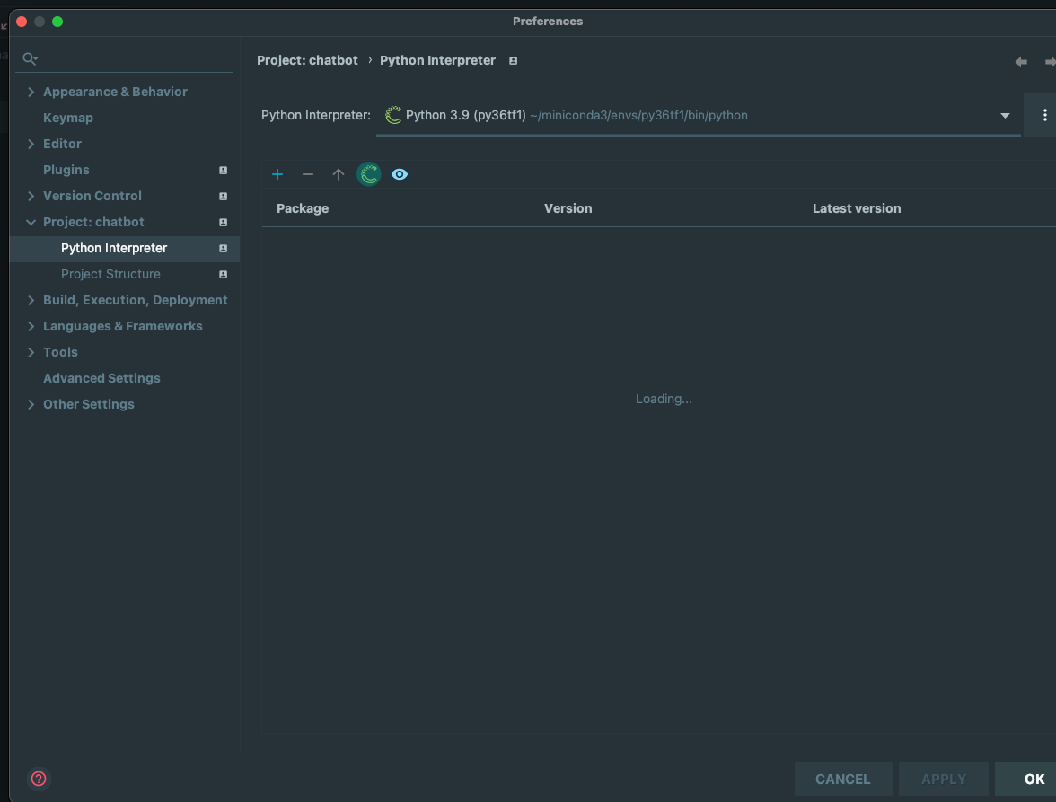Click the Version column header
1056x802 pixels.
point(568,208)
